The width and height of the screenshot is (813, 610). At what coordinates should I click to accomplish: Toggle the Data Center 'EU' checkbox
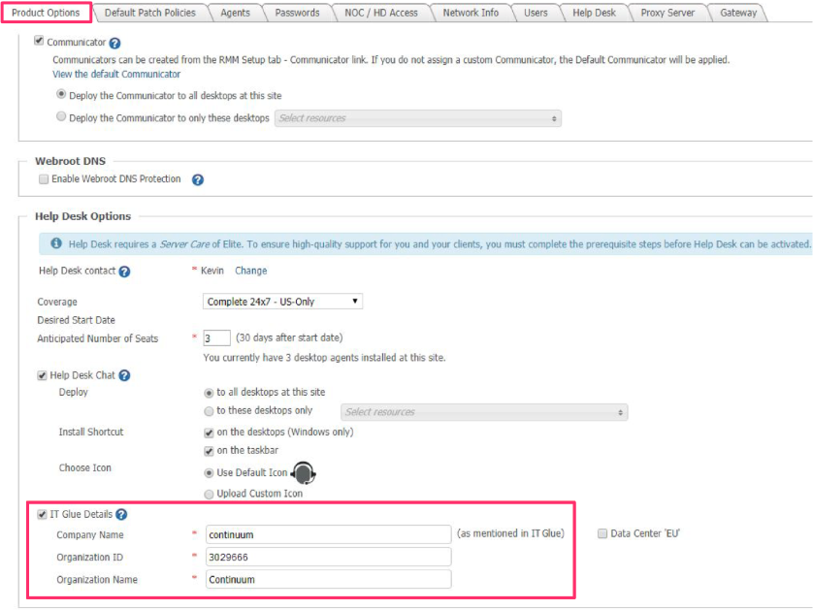click(602, 534)
